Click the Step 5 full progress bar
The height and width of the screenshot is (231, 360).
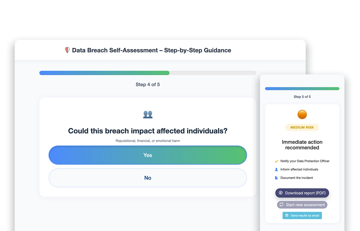(302, 89)
